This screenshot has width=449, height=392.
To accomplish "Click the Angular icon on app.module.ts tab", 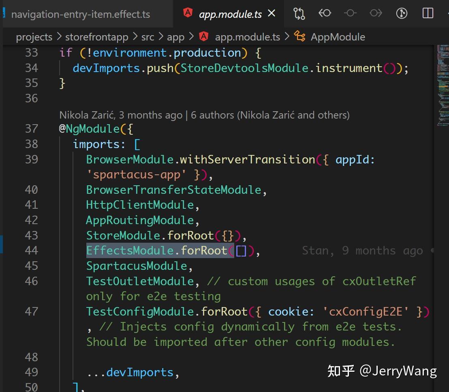I will 188,13.
